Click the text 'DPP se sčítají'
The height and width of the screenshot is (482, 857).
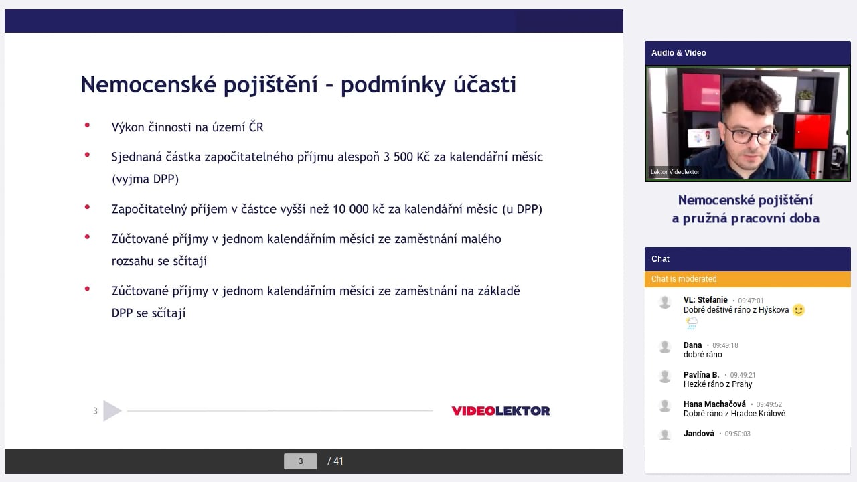(x=149, y=313)
